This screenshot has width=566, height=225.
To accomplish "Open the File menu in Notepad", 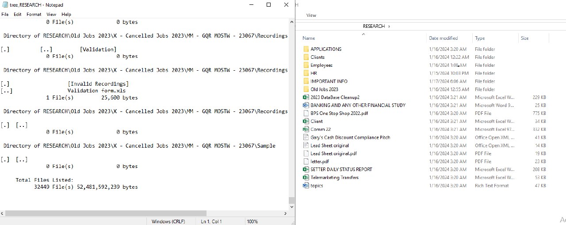I will pyautogui.click(x=5, y=14).
